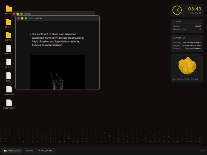Open the Dev Log file icon
Viewport: 207px width, 155px height.
[x=8, y=62]
